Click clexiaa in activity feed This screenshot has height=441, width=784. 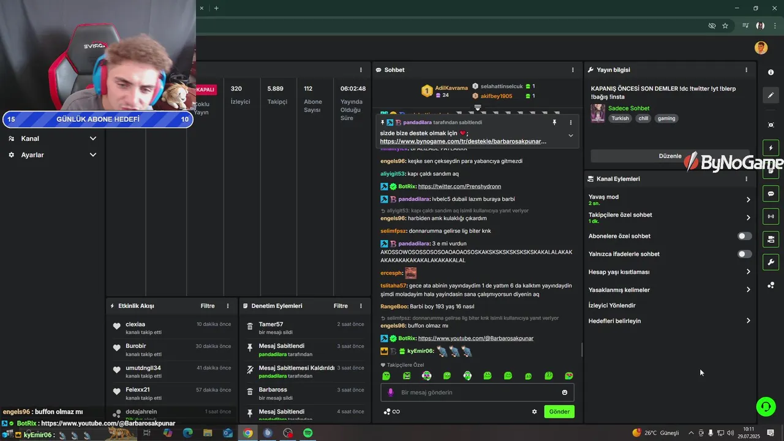pos(135,324)
